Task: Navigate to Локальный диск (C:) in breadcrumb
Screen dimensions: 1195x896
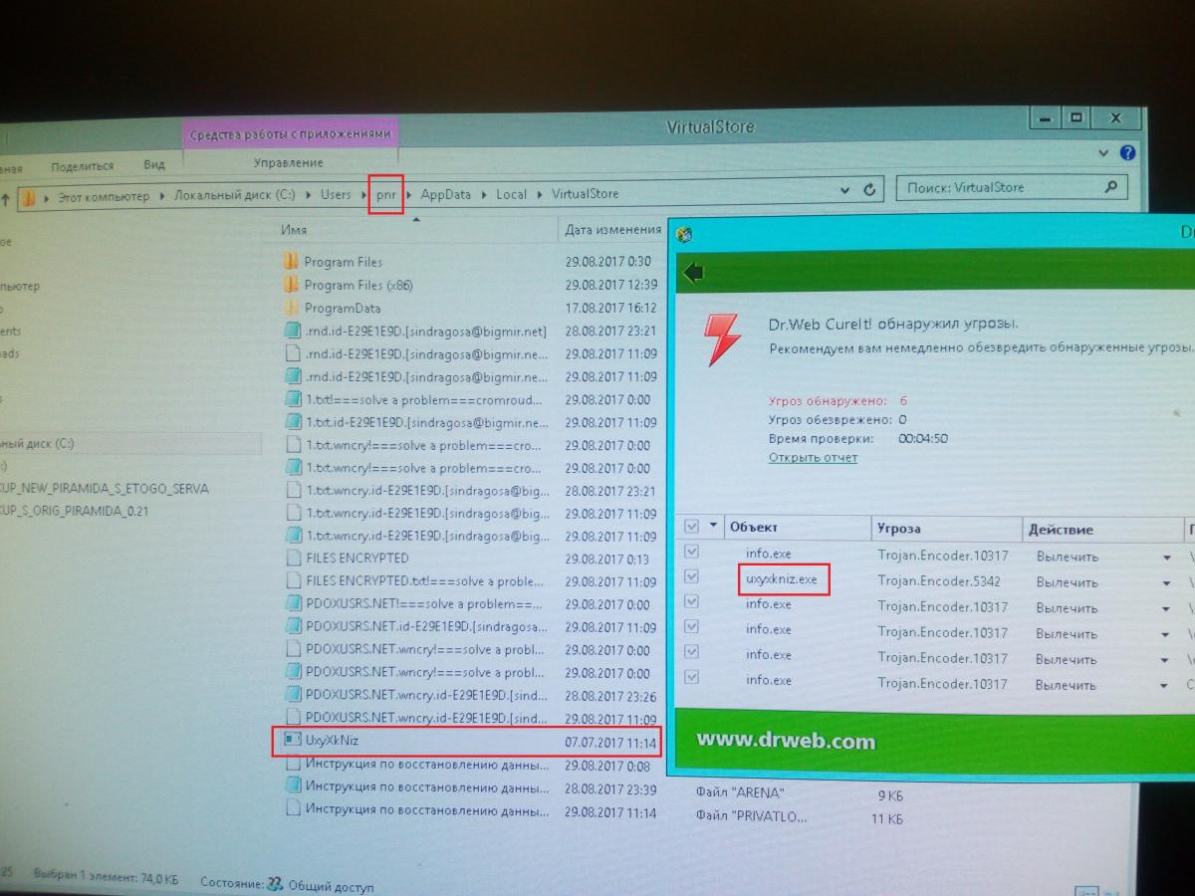Action: coord(235,196)
